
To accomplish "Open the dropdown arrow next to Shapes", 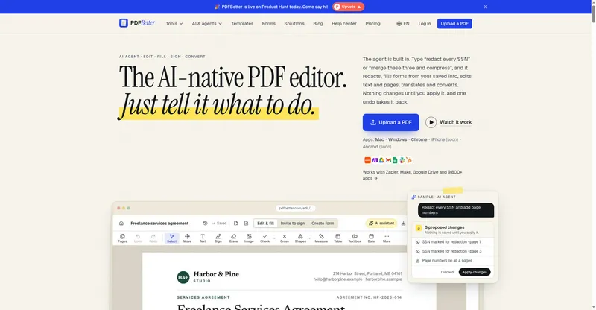I will tap(309, 239).
